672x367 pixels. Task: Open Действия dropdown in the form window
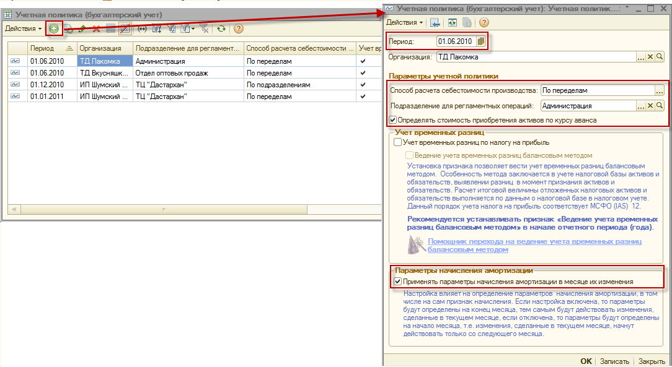pos(405,23)
